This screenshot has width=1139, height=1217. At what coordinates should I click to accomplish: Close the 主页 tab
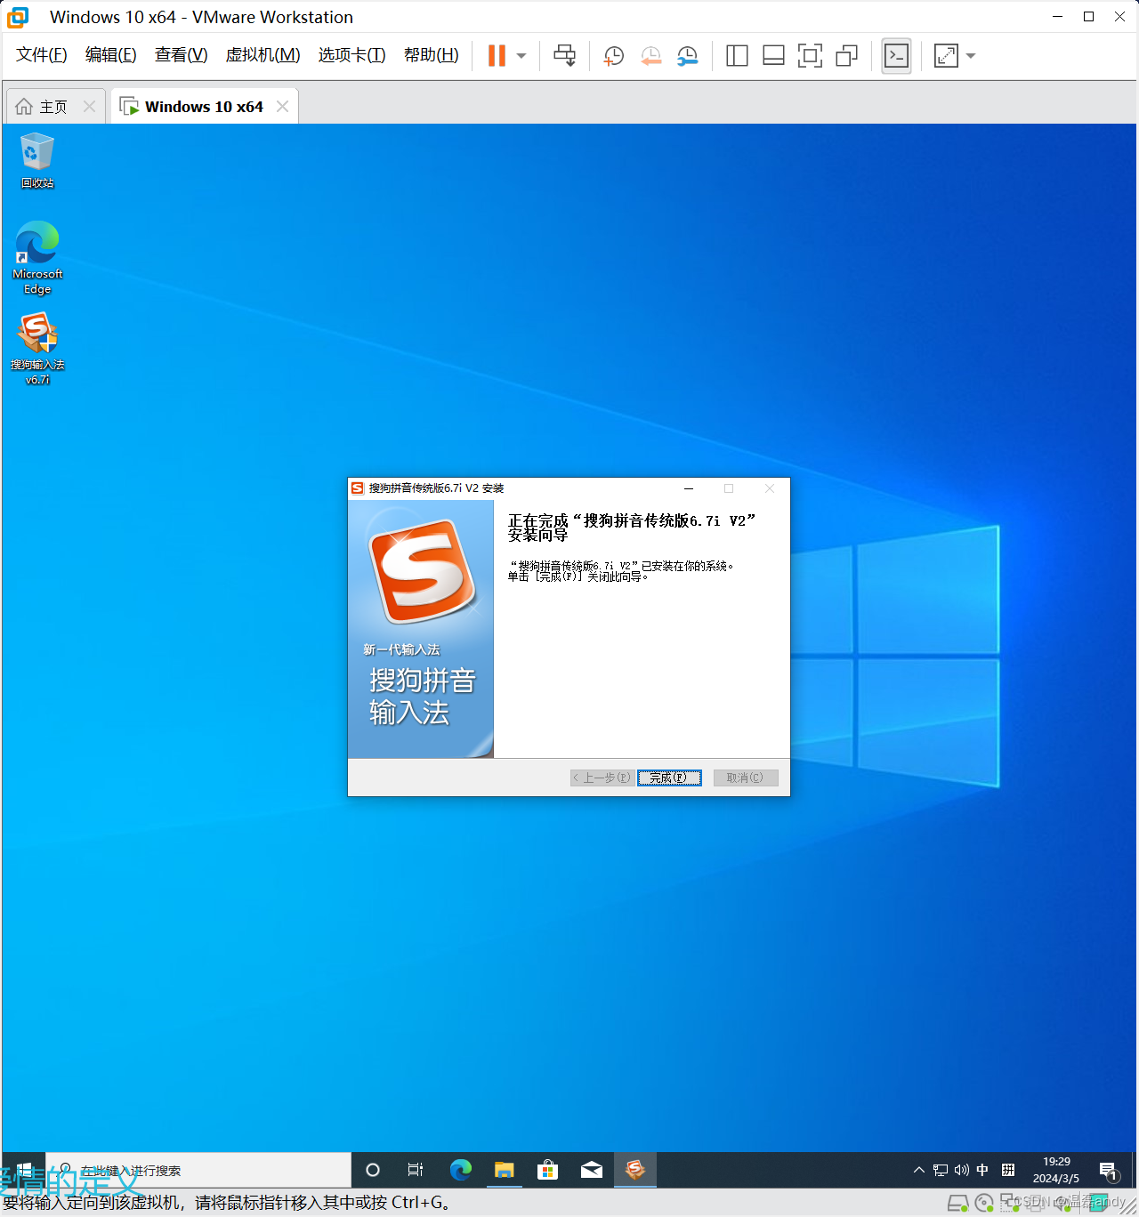[89, 106]
